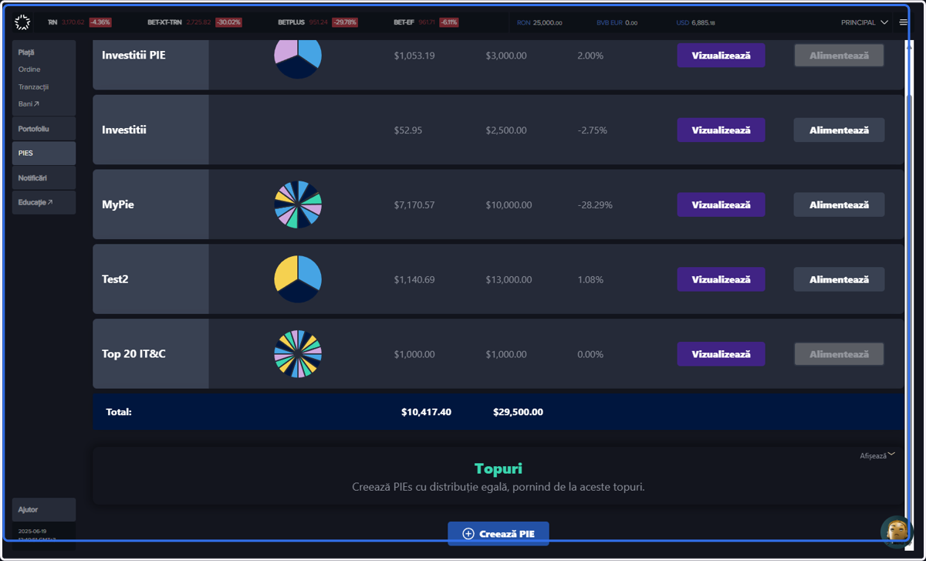The image size is (926, 561).
Task: Click the Topuri heading
Action: (x=498, y=468)
